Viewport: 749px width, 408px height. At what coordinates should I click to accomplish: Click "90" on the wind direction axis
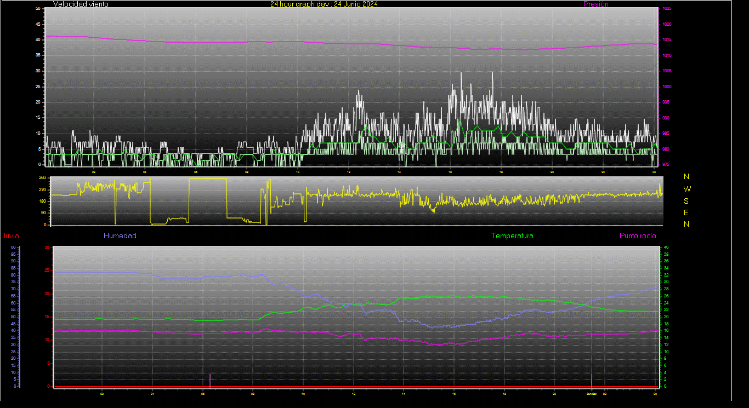[x=43, y=213]
